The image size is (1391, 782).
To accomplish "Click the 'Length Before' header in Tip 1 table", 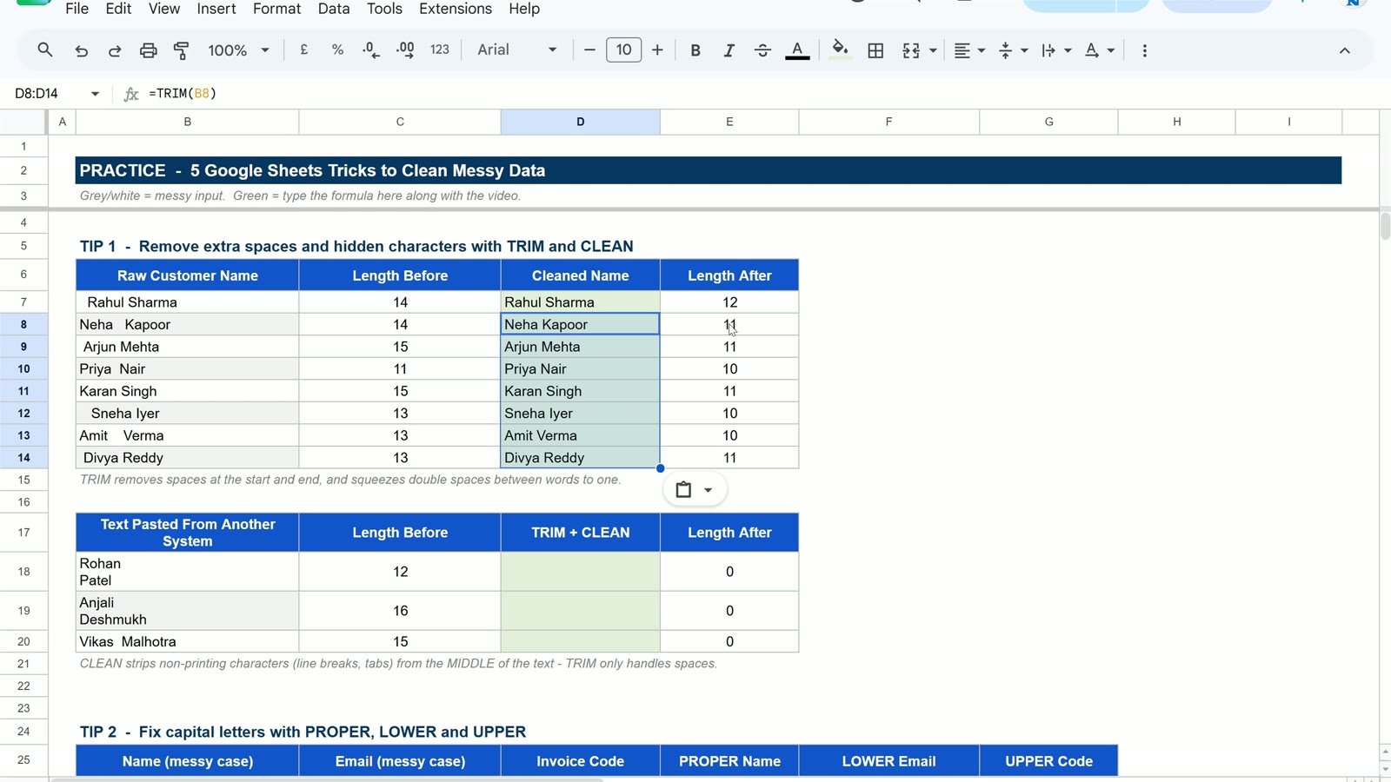I will (400, 275).
